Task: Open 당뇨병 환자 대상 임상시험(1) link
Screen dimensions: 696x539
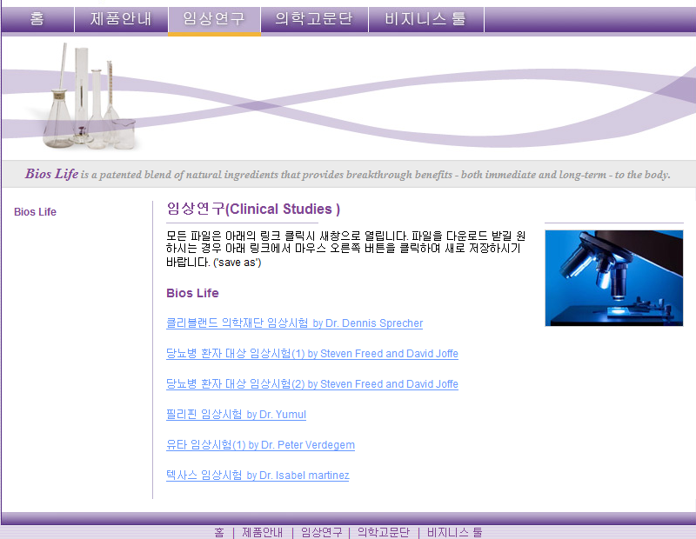Action: 312,354
